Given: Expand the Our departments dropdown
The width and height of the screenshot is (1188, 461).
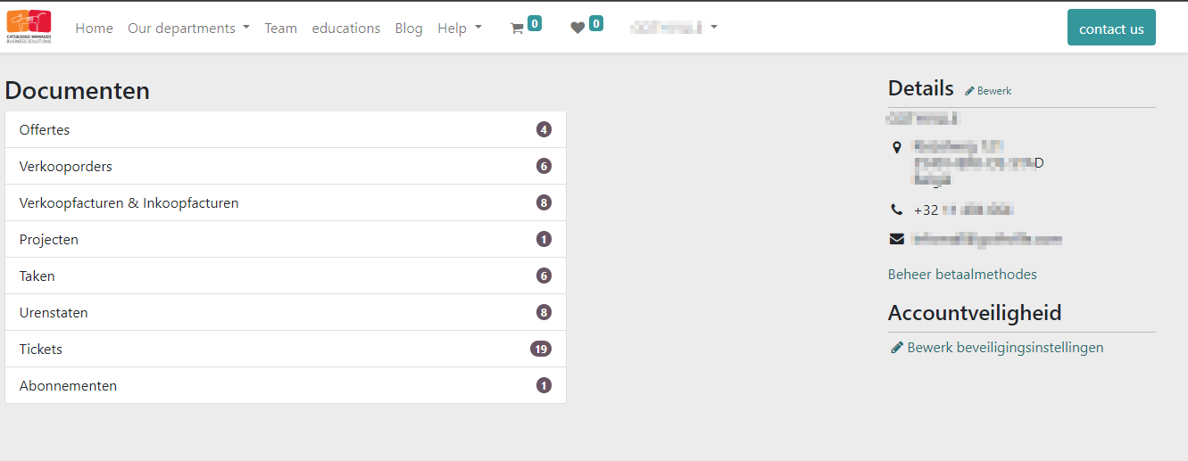Looking at the screenshot, I should click(x=188, y=29).
